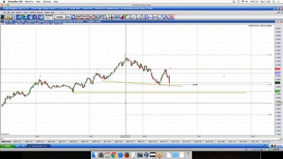Click the Windows start button
Viewport: 283px width, 159px height.
[x=7, y=146]
